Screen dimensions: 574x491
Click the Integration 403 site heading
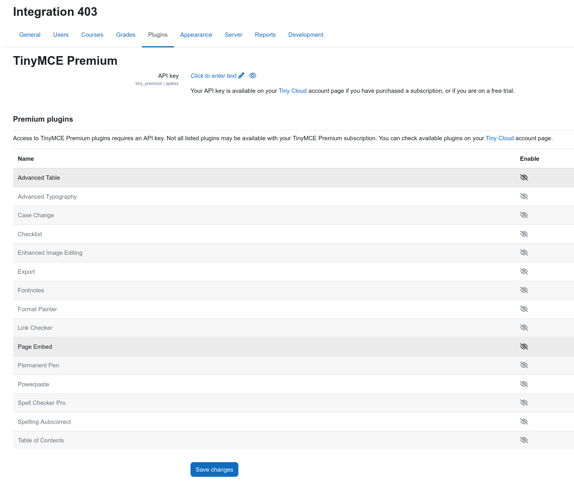[55, 12]
